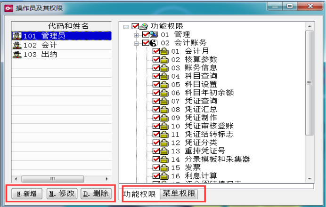Click the 103 出纳 operator icon

(x=17, y=55)
